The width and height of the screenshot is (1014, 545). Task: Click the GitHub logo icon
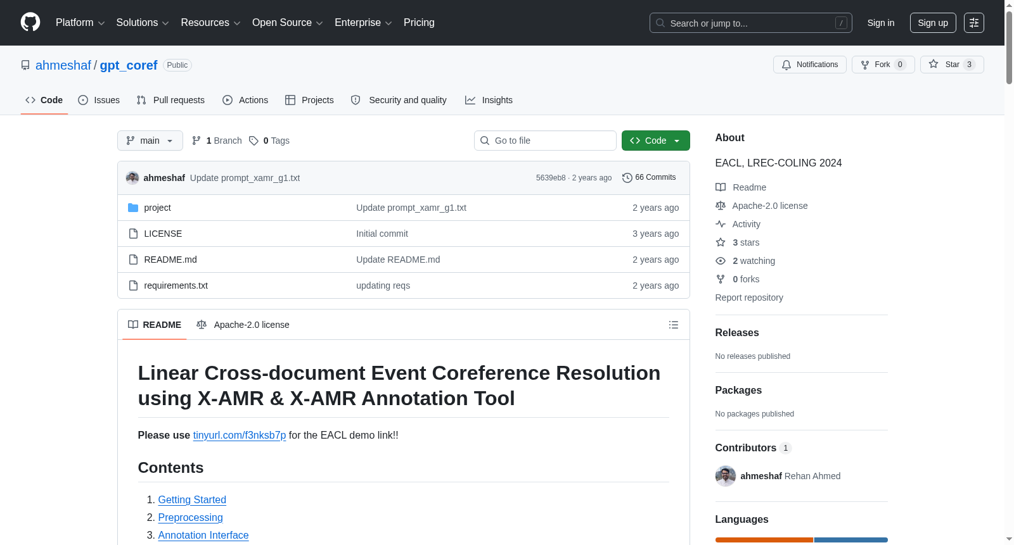[x=30, y=22]
